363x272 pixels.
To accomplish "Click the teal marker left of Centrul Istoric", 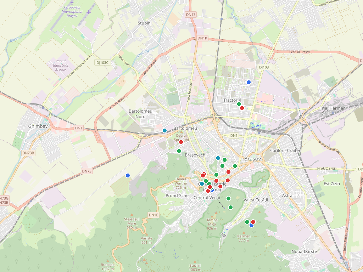I will (x=202, y=184).
